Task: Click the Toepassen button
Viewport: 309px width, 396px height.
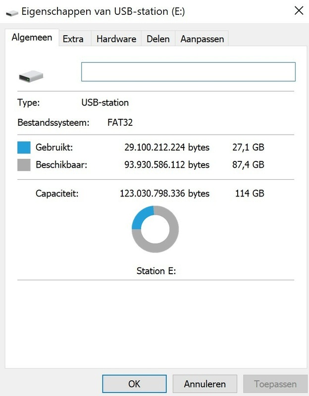Action: (275, 384)
